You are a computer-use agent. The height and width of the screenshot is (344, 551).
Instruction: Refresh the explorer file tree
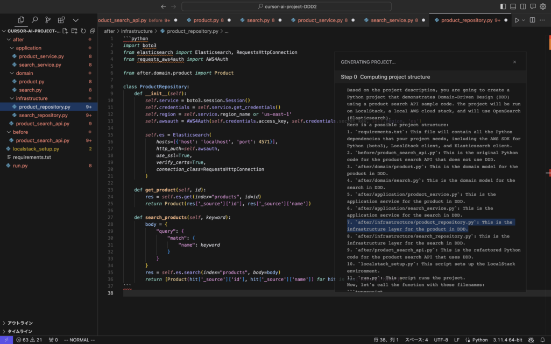(x=83, y=31)
